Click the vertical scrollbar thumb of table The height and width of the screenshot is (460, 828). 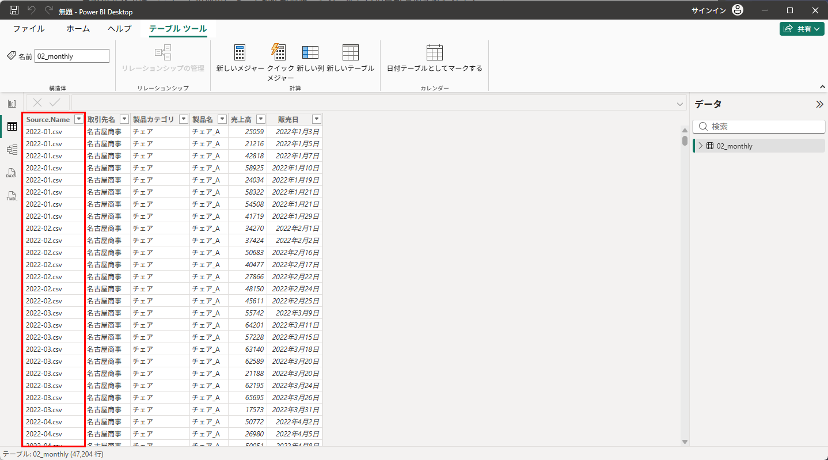(685, 140)
